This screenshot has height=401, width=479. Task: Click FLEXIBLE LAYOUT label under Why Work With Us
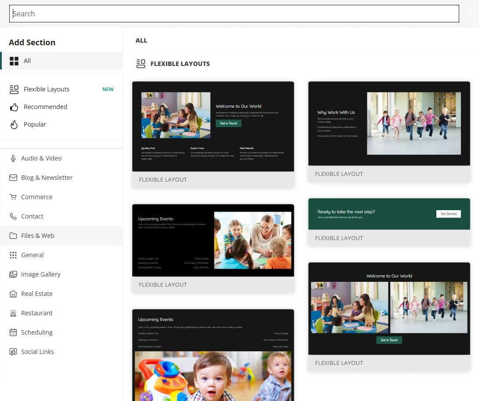(x=339, y=174)
